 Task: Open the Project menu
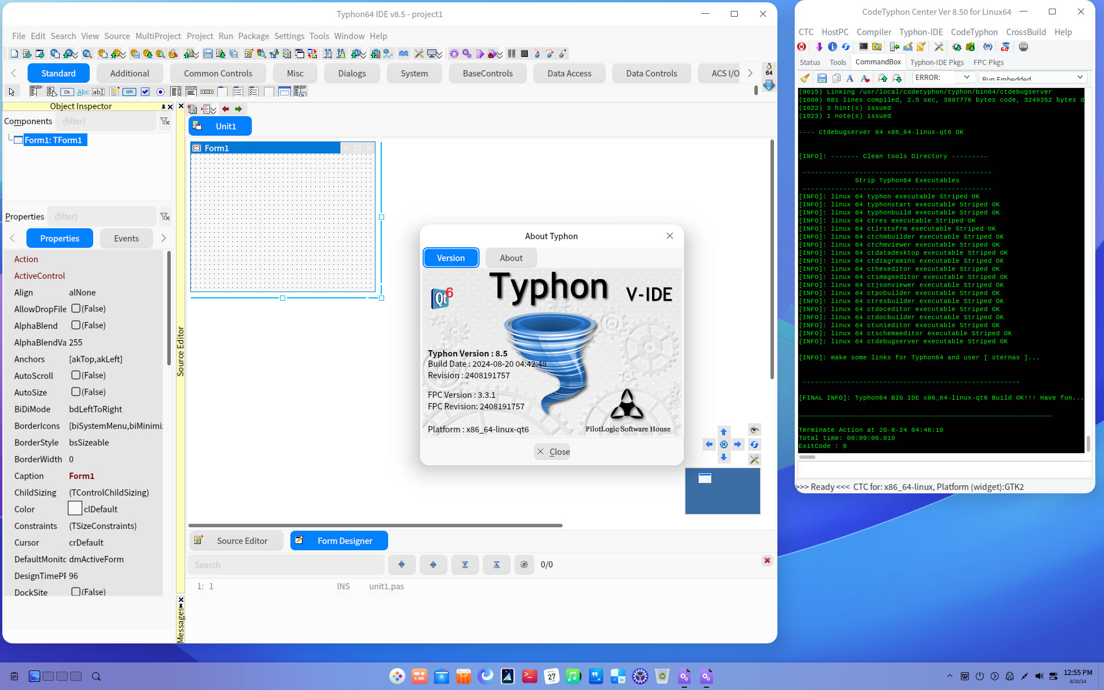coord(200,36)
